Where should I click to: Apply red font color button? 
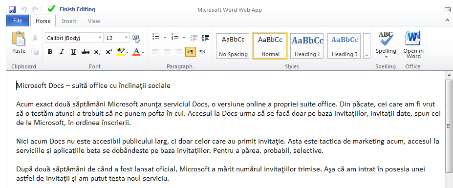[136, 52]
